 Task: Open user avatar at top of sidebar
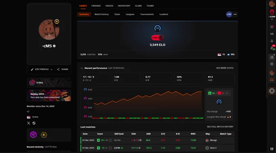click(272, 4)
